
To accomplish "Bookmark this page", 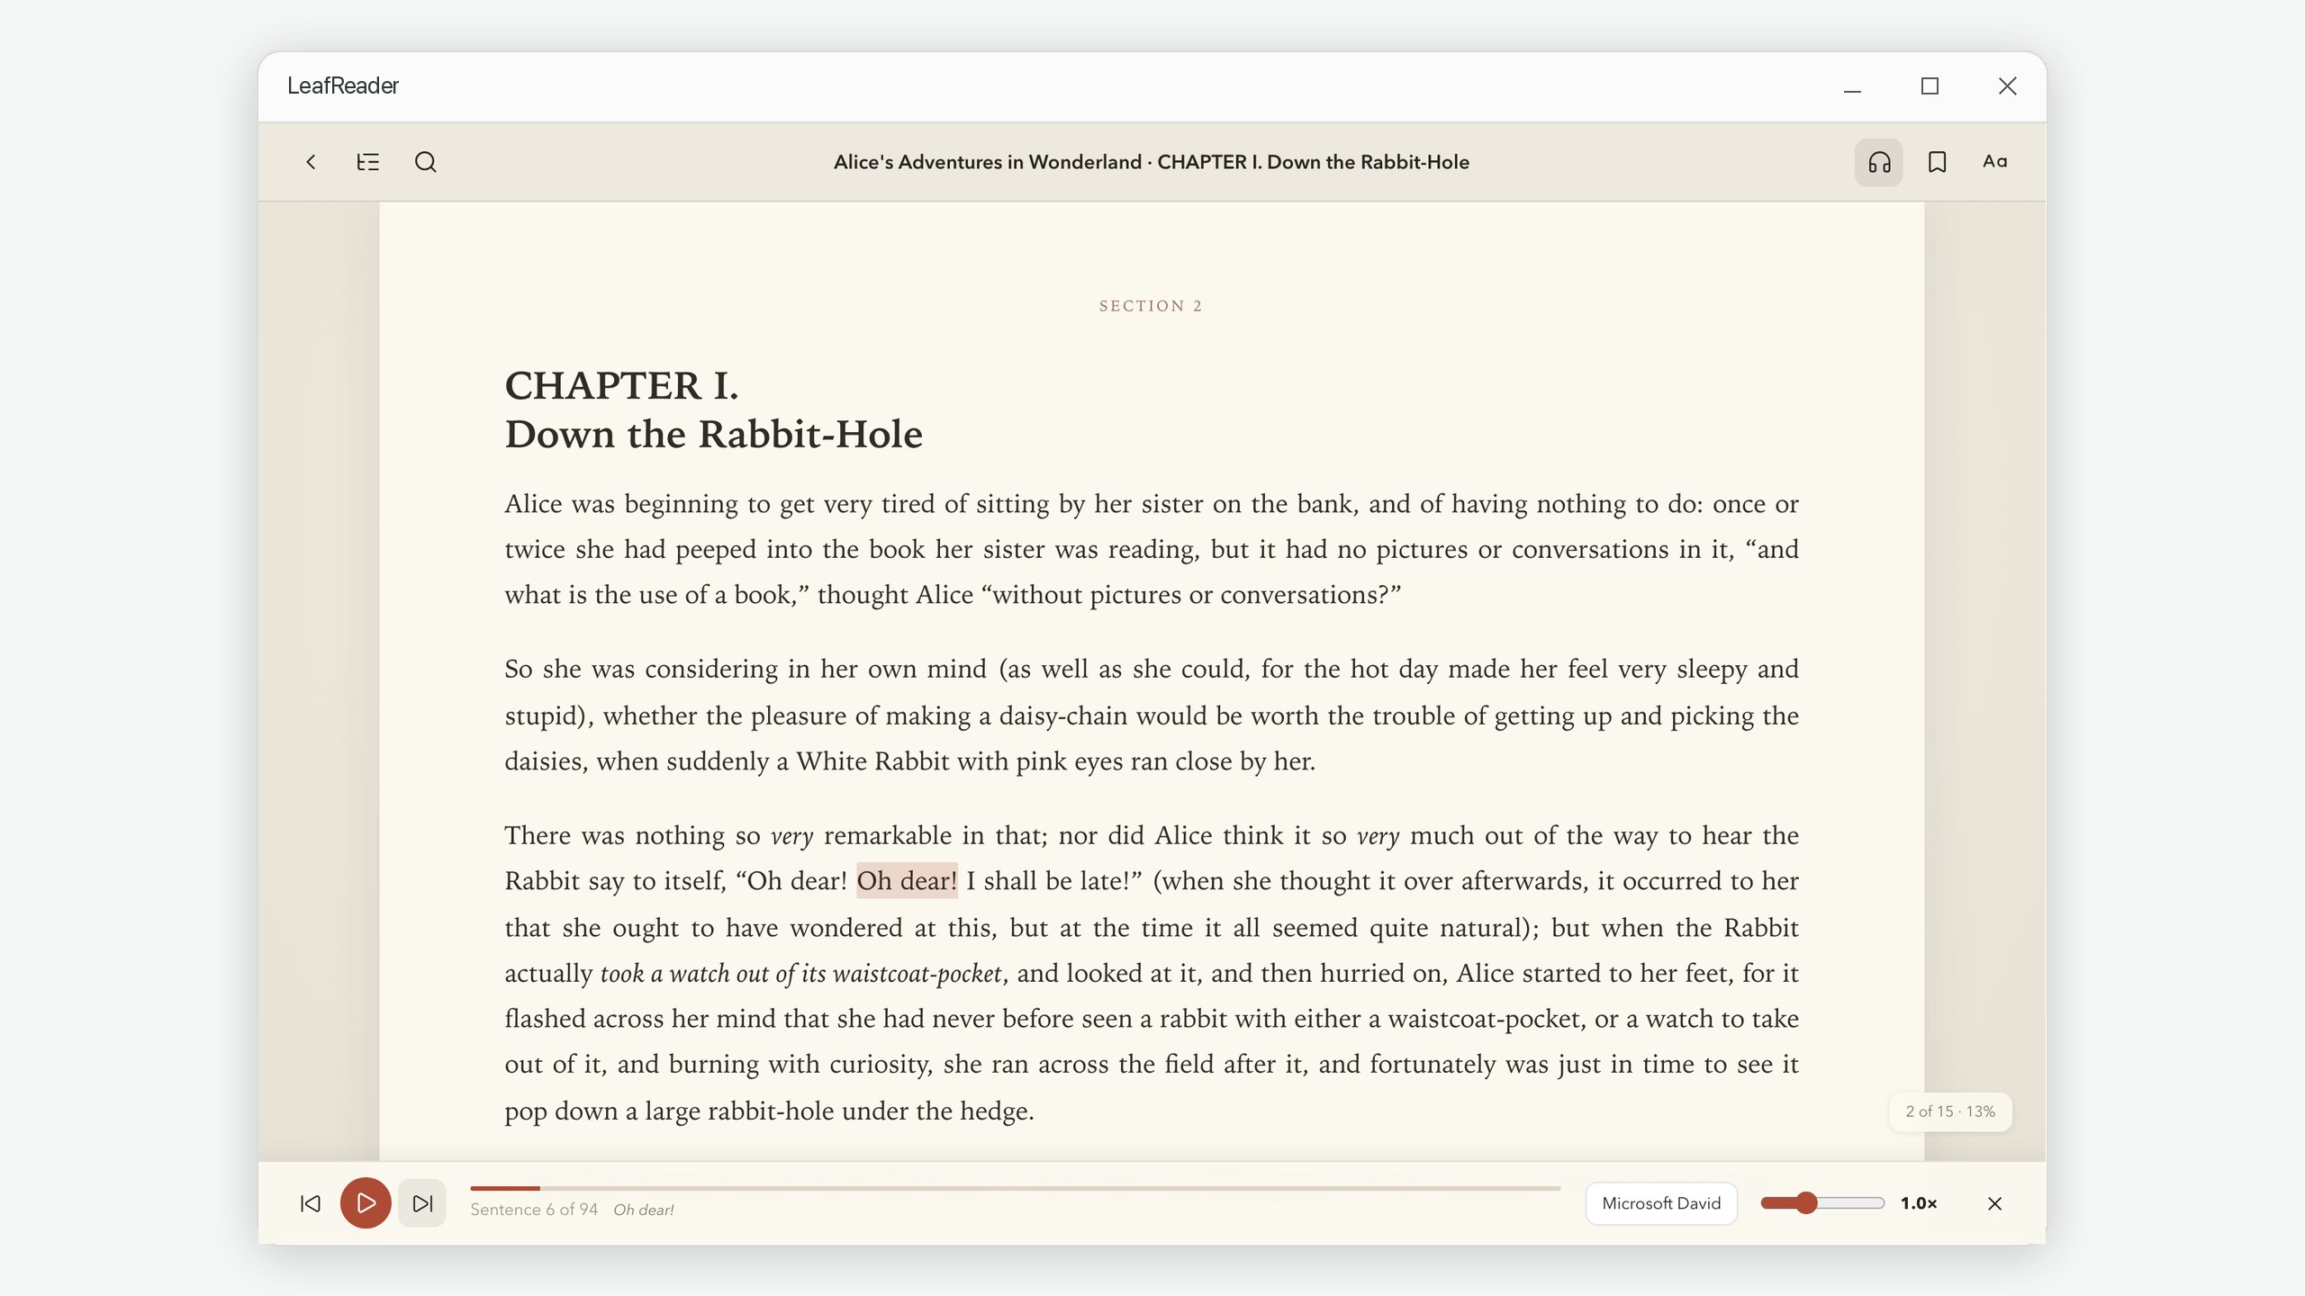I will (x=1937, y=162).
